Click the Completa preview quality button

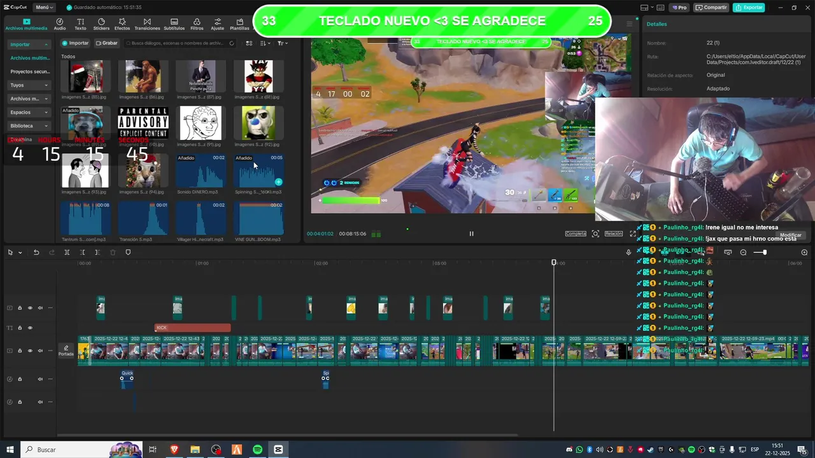(576, 233)
